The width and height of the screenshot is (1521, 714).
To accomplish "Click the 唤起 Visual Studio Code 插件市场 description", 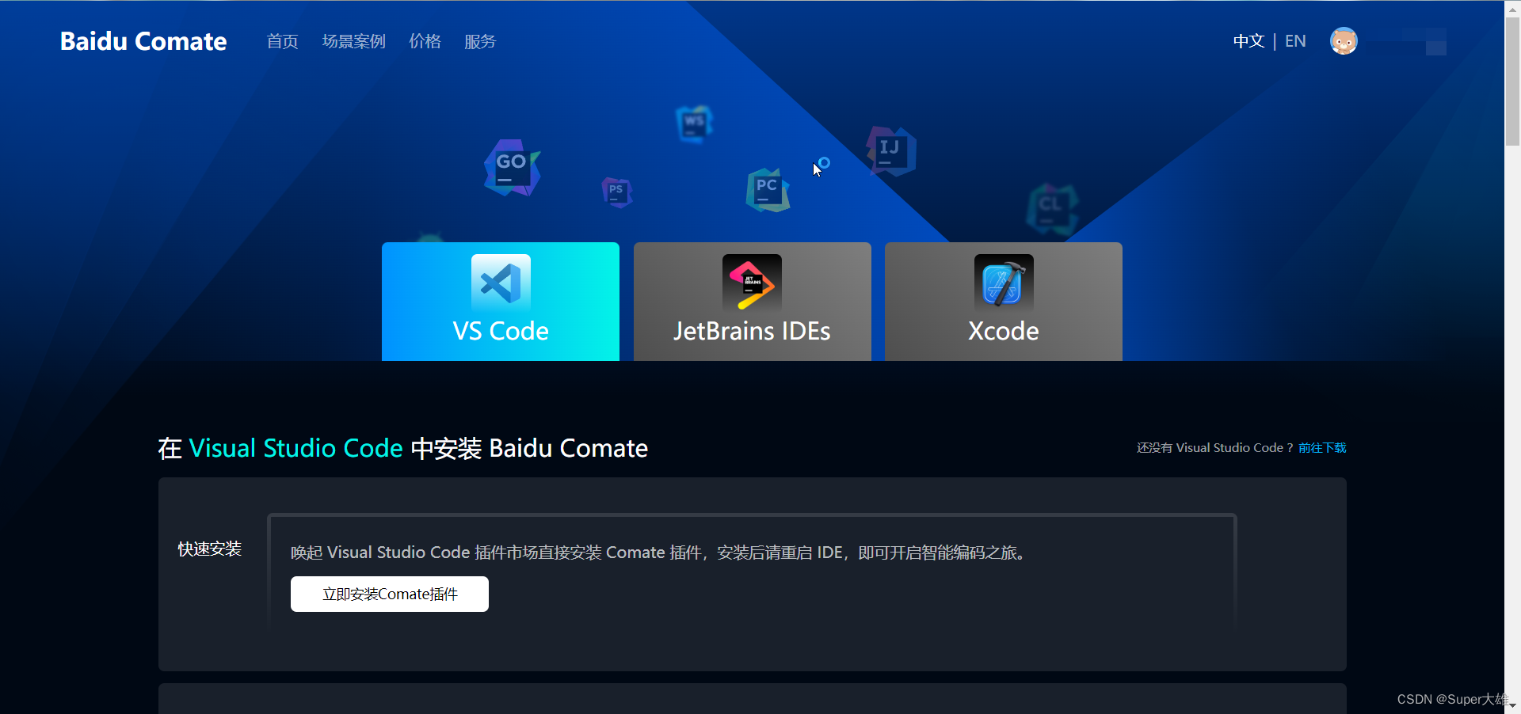I will (x=660, y=553).
